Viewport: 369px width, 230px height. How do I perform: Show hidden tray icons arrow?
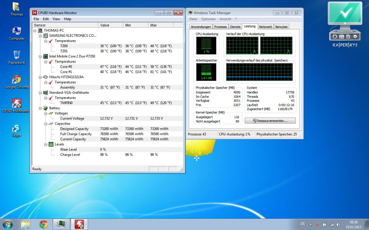310,225
